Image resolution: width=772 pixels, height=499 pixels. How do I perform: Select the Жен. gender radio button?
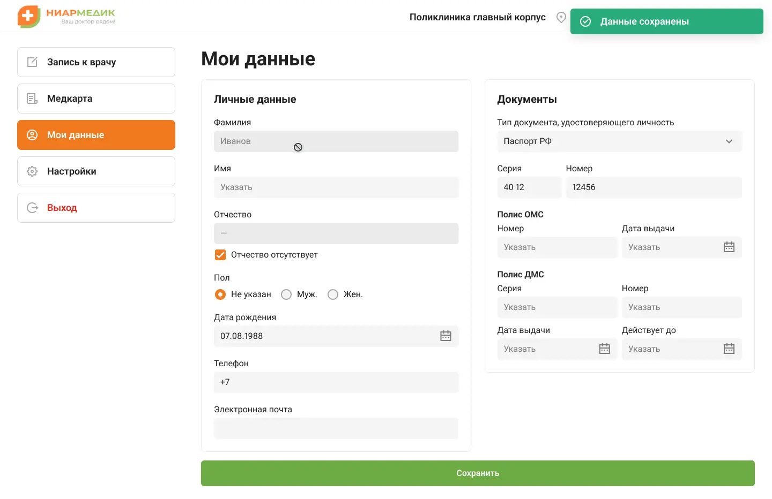coord(333,294)
